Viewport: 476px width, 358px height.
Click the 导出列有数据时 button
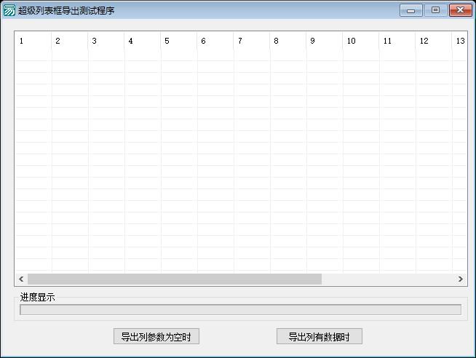320,336
